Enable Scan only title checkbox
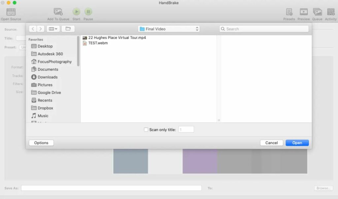The height and width of the screenshot is (199, 338). (x=146, y=130)
